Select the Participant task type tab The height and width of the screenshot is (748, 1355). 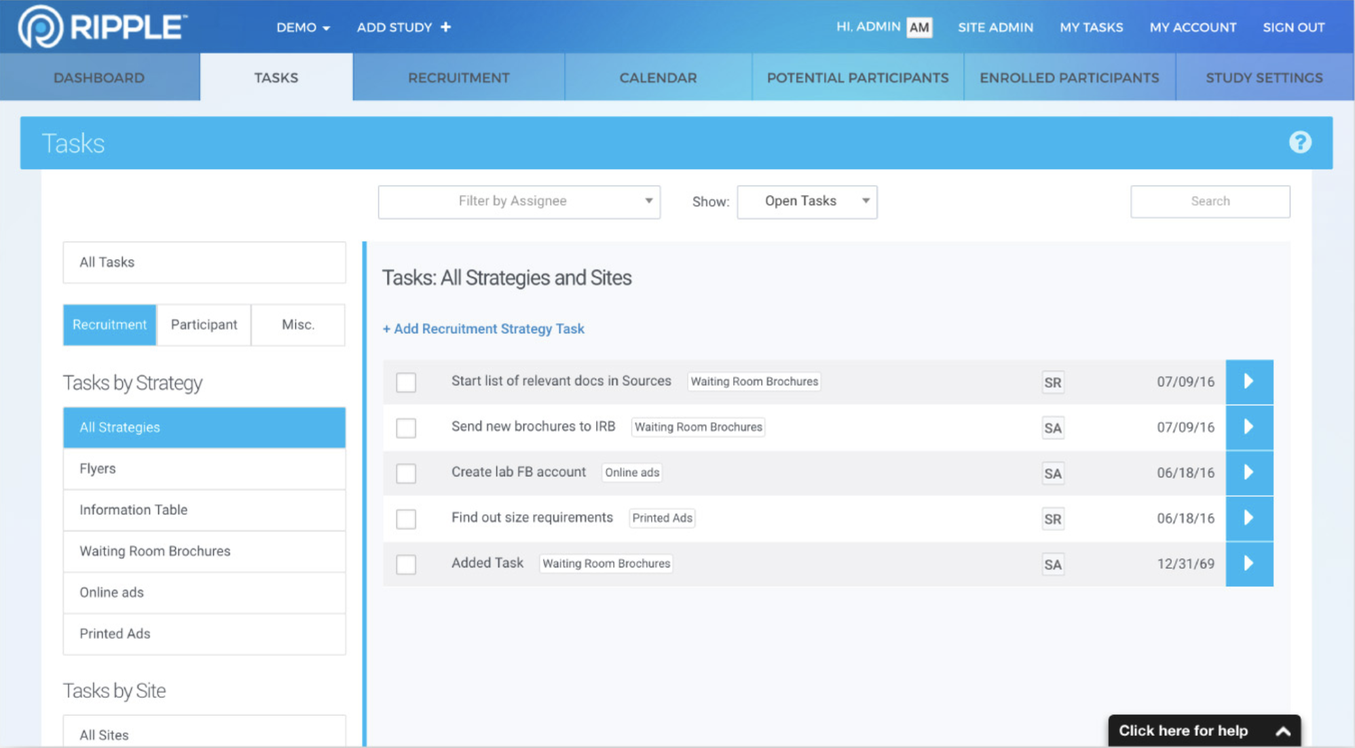(x=204, y=324)
